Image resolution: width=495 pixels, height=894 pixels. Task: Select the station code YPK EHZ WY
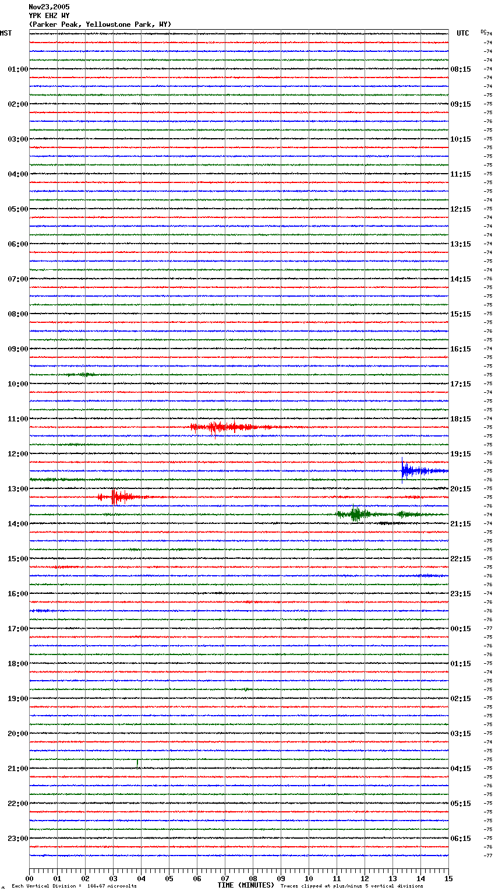tap(49, 16)
